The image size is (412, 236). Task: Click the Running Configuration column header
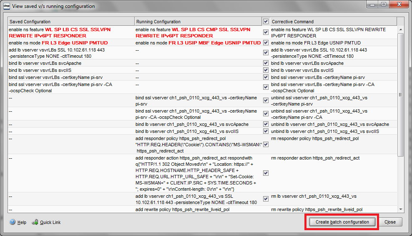198,22
